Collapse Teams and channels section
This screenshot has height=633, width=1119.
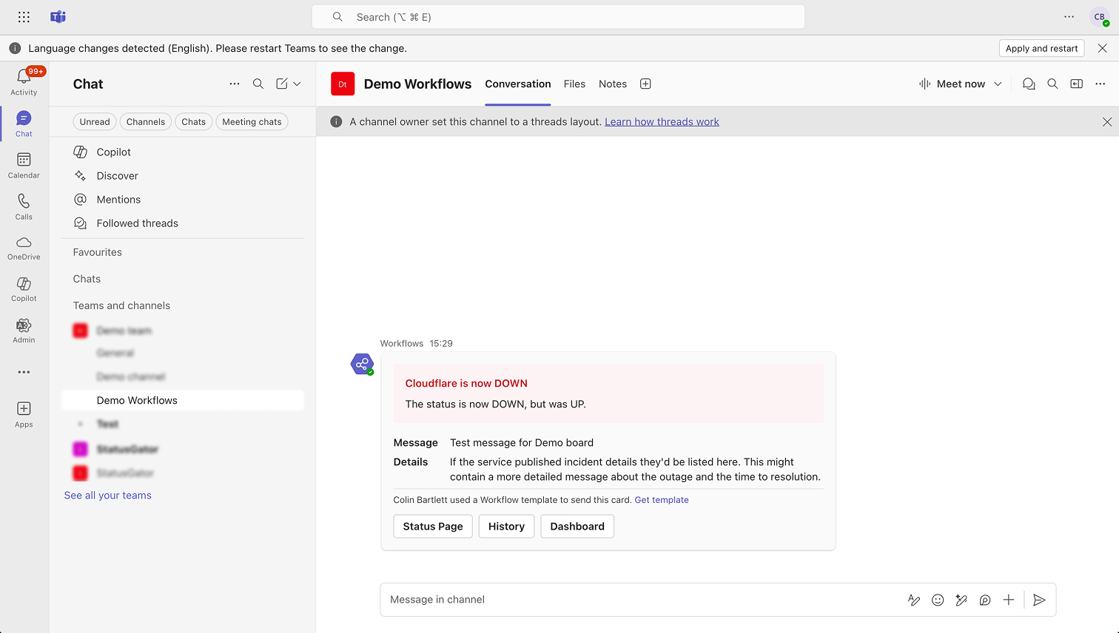[121, 305]
